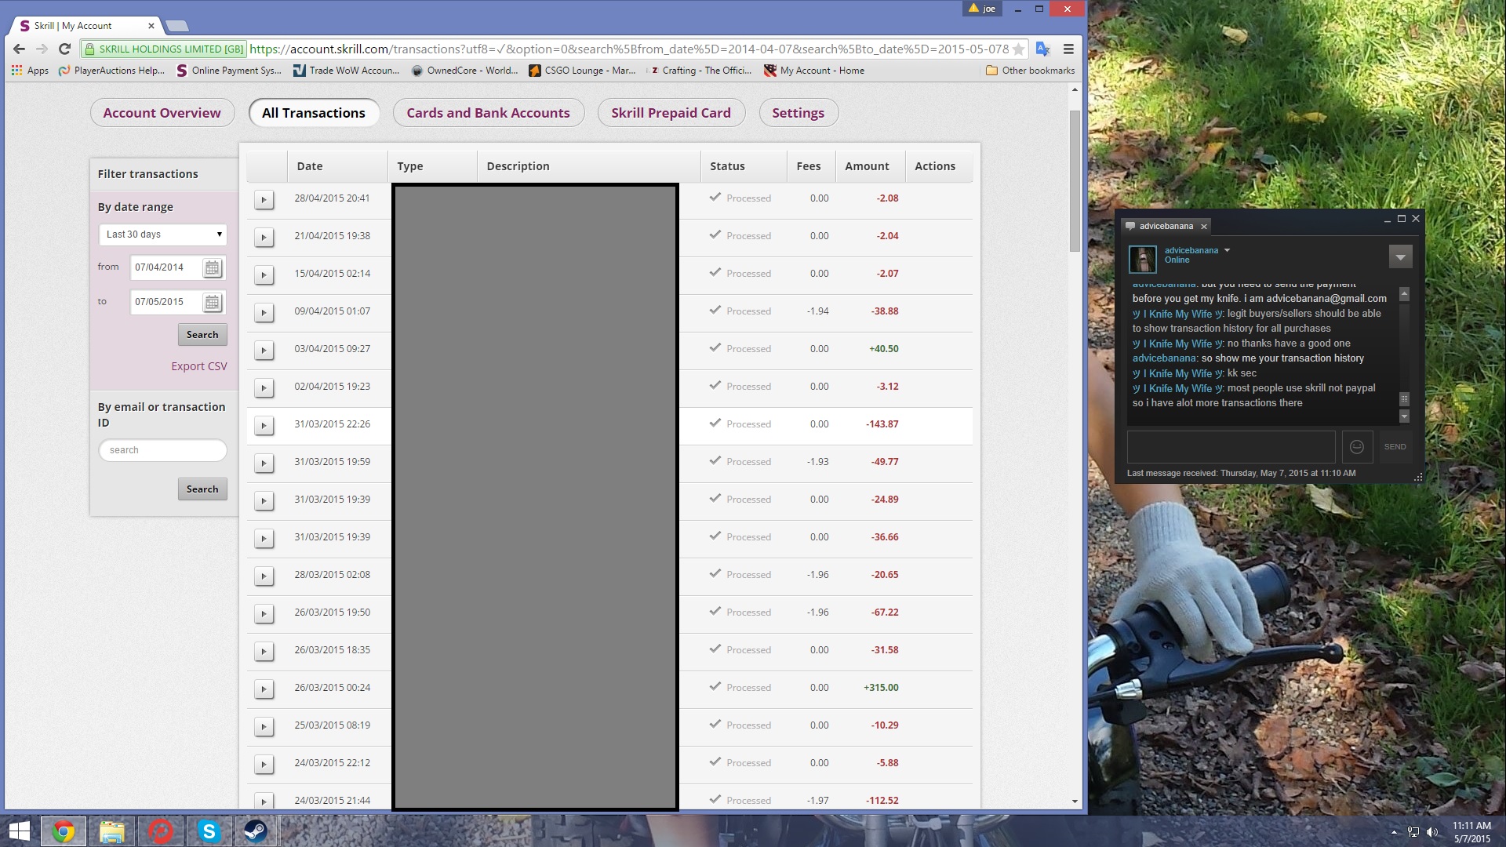Image resolution: width=1506 pixels, height=847 pixels.
Task: Open the Chrome hamburger menu
Action: click(x=1068, y=49)
